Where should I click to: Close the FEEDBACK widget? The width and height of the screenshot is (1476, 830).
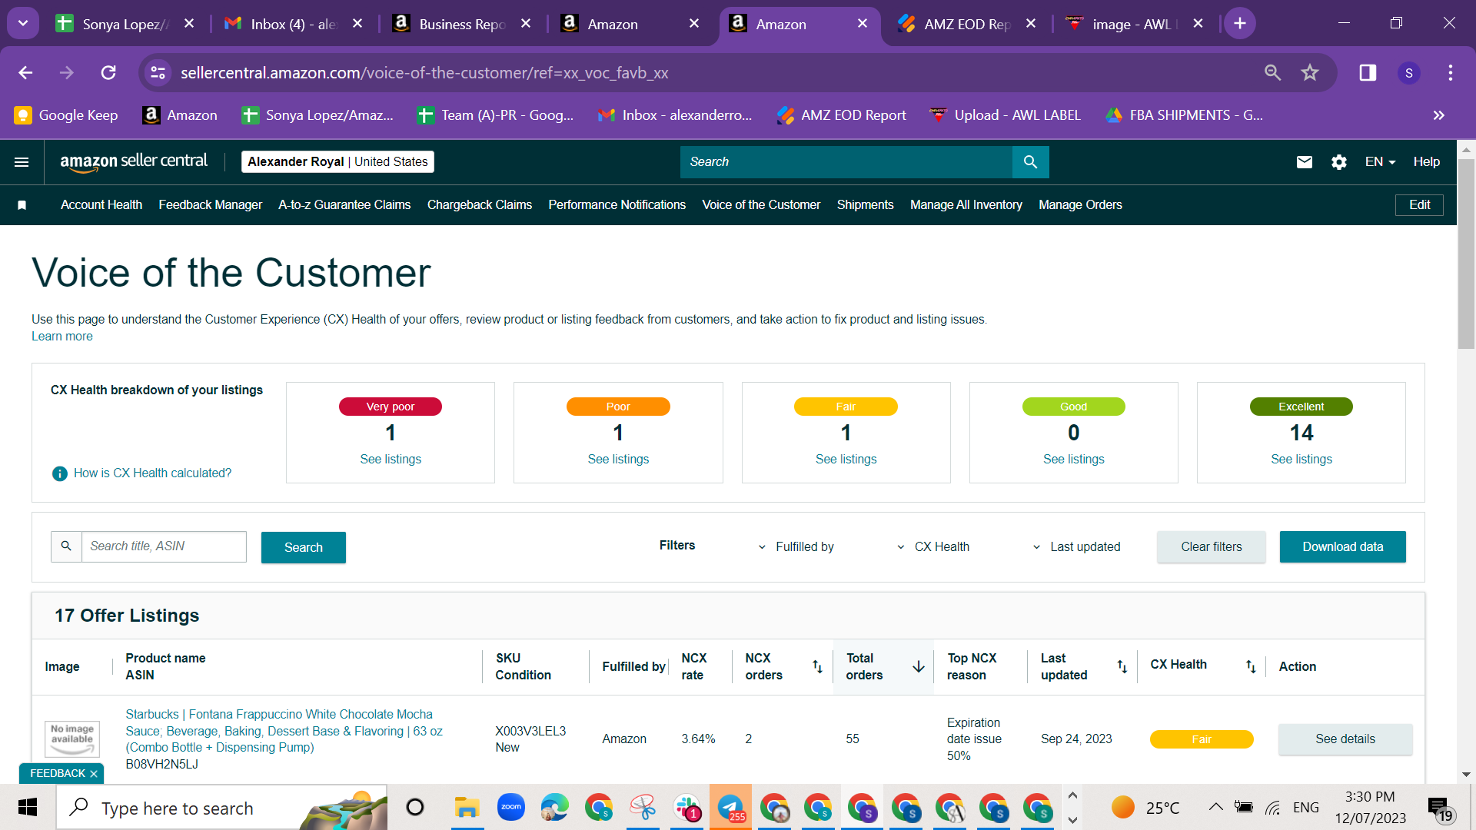[x=94, y=774]
